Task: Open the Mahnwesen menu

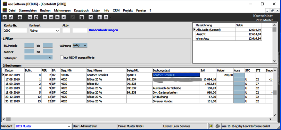Action: pyautogui.click(x=62, y=11)
